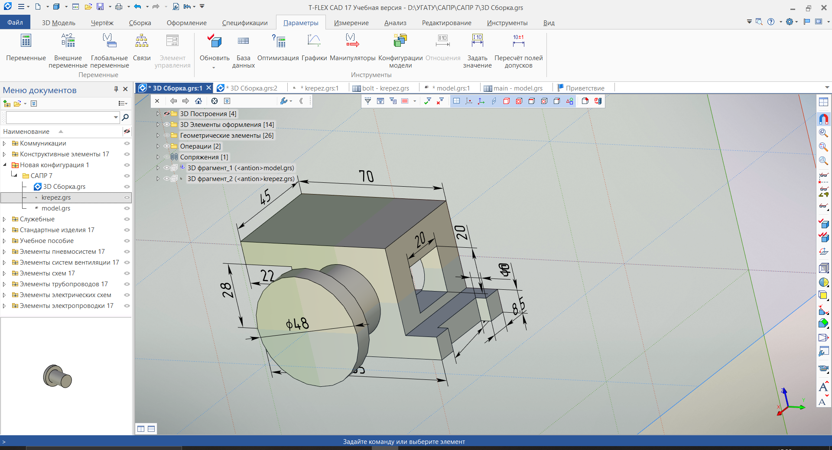Screen dimensions: 832x450
Task: Run Пересчёт полей допусков
Action: 519,51
